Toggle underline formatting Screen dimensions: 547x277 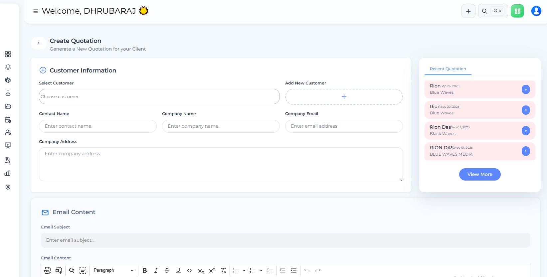coord(178,270)
